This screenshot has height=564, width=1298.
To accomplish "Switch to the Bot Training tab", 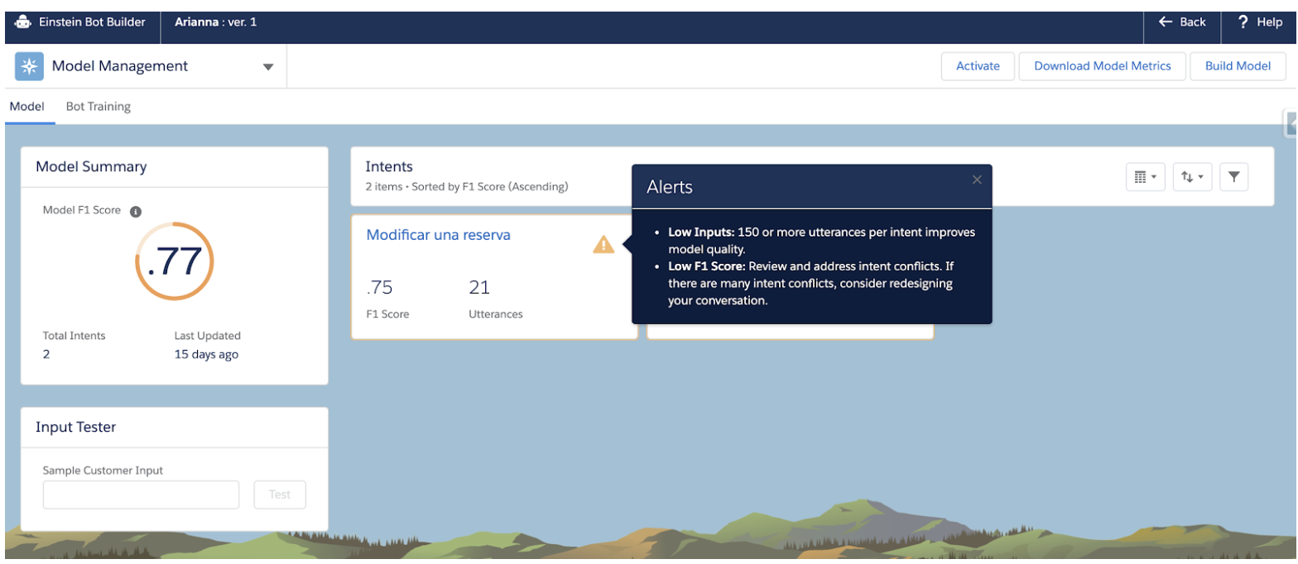I will click(x=99, y=107).
